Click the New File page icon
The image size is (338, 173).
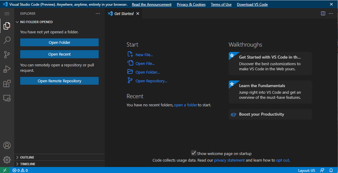(130, 54)
